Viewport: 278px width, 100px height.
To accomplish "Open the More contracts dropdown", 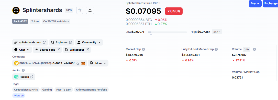I will 98,63.
